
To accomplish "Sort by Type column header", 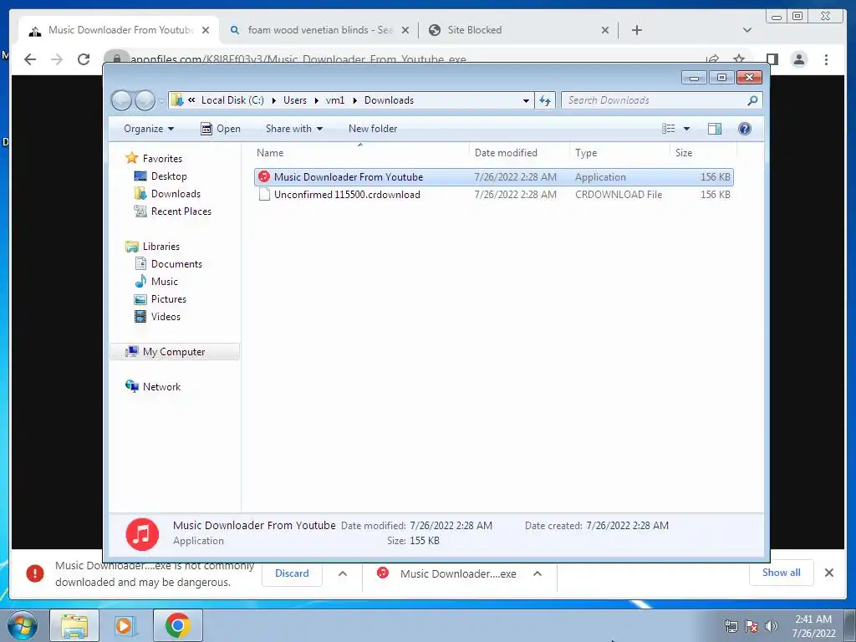I will point(619,153).
